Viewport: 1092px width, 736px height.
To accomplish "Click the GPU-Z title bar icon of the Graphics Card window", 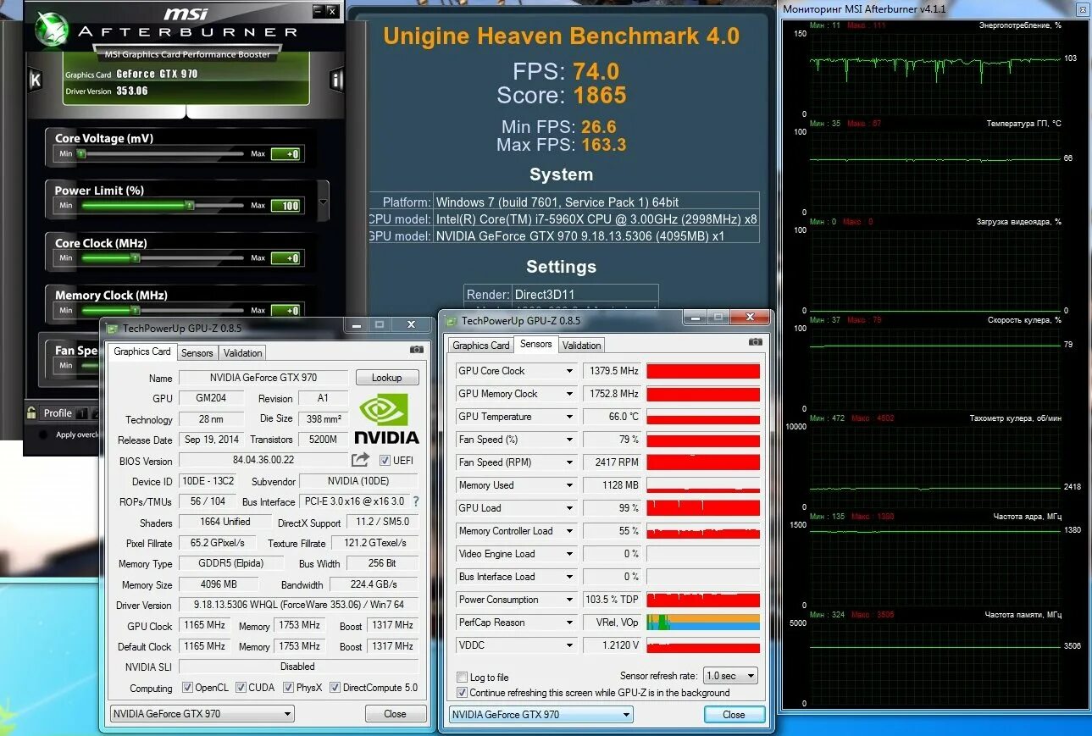I will coord(113,328).
